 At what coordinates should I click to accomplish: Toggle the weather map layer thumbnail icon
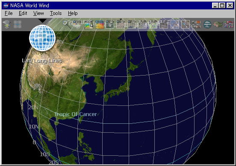coord(88,24)
